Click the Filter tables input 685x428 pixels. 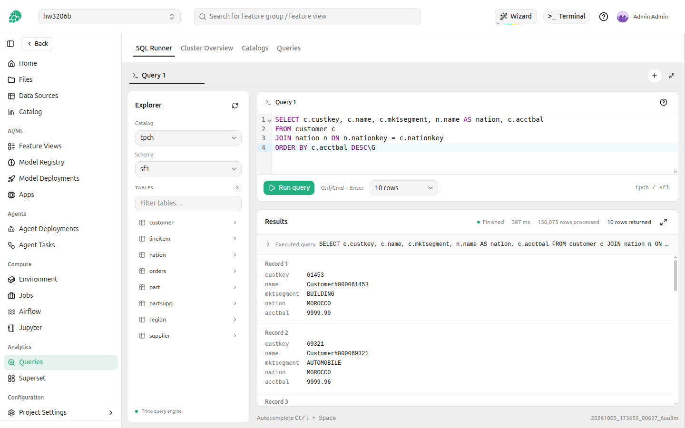(x=188, y=204)
